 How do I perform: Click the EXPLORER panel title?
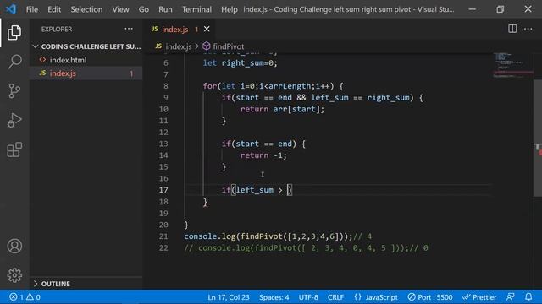pyautogui.click(x=57, y=30)
